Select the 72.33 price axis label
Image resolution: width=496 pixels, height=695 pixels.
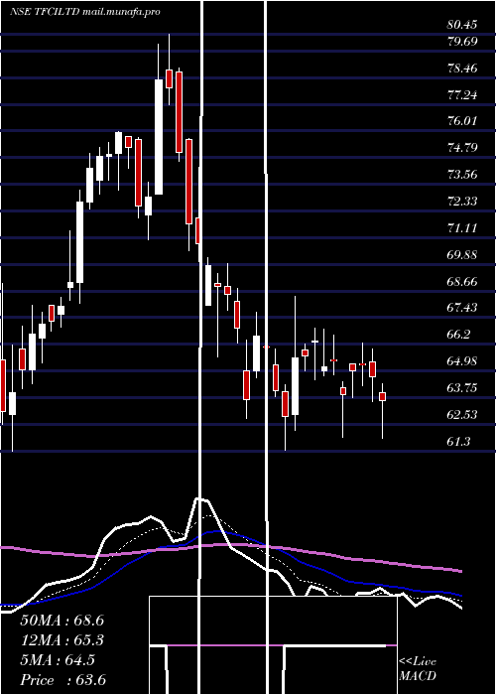click(x=462, y=202)
